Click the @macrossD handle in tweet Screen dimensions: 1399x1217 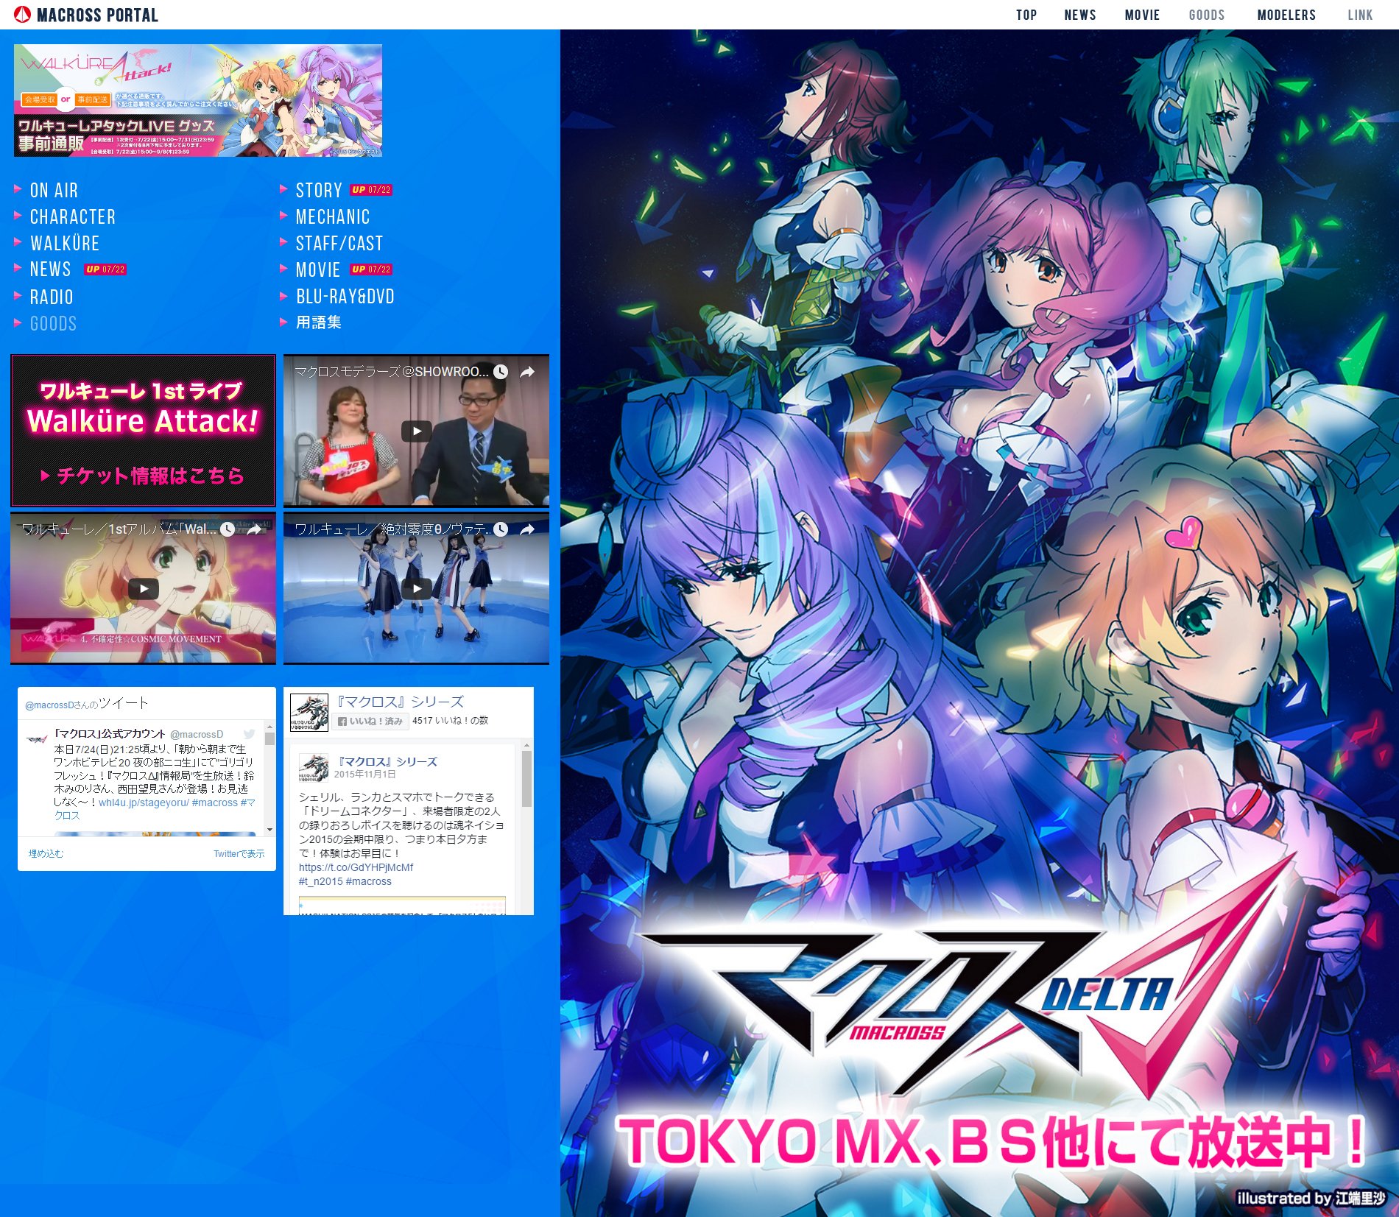pyautogui.click(x=197, y=734)
